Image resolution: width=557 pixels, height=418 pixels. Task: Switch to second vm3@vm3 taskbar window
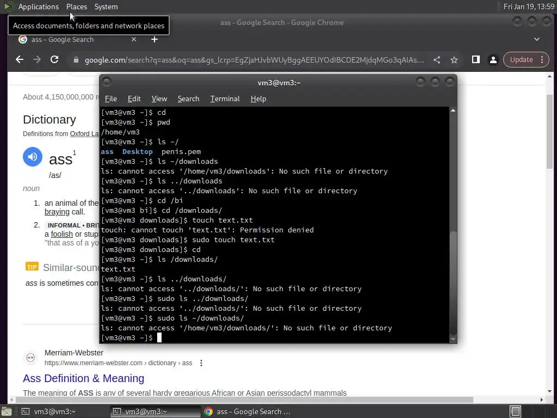pyautogui.click(x=155, y=411)
